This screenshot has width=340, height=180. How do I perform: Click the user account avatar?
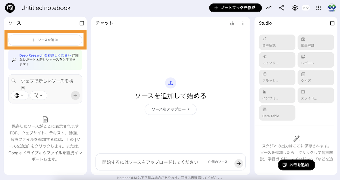331,8
